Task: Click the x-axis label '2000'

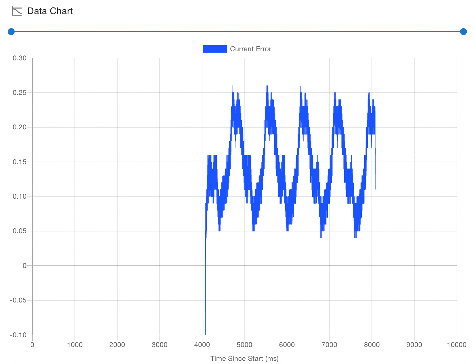Action: 117,345
